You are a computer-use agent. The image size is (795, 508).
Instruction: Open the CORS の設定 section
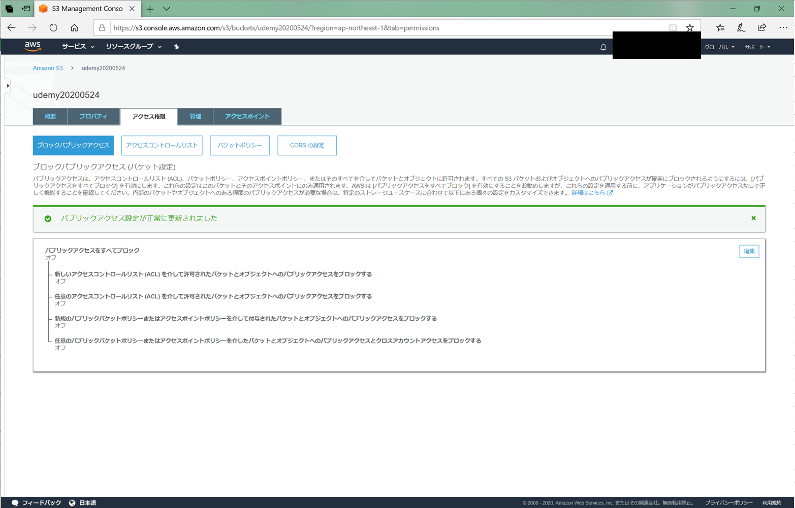pyautogui.click(x=307, y=145)
